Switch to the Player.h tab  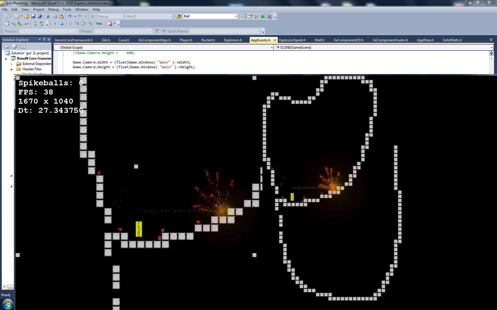coord(186,40)
